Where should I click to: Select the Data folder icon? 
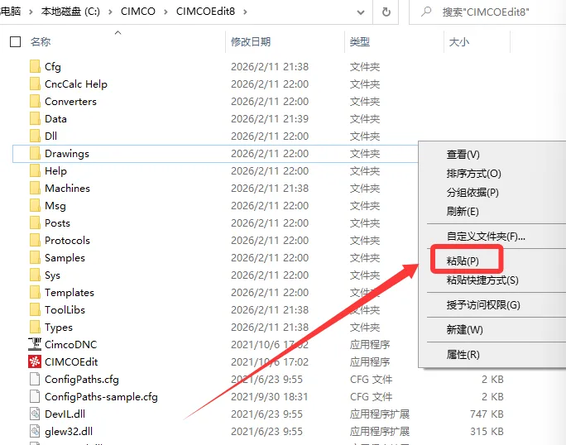pos(35,119)
